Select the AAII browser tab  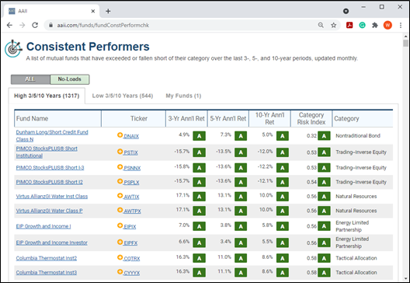[51, 11]
